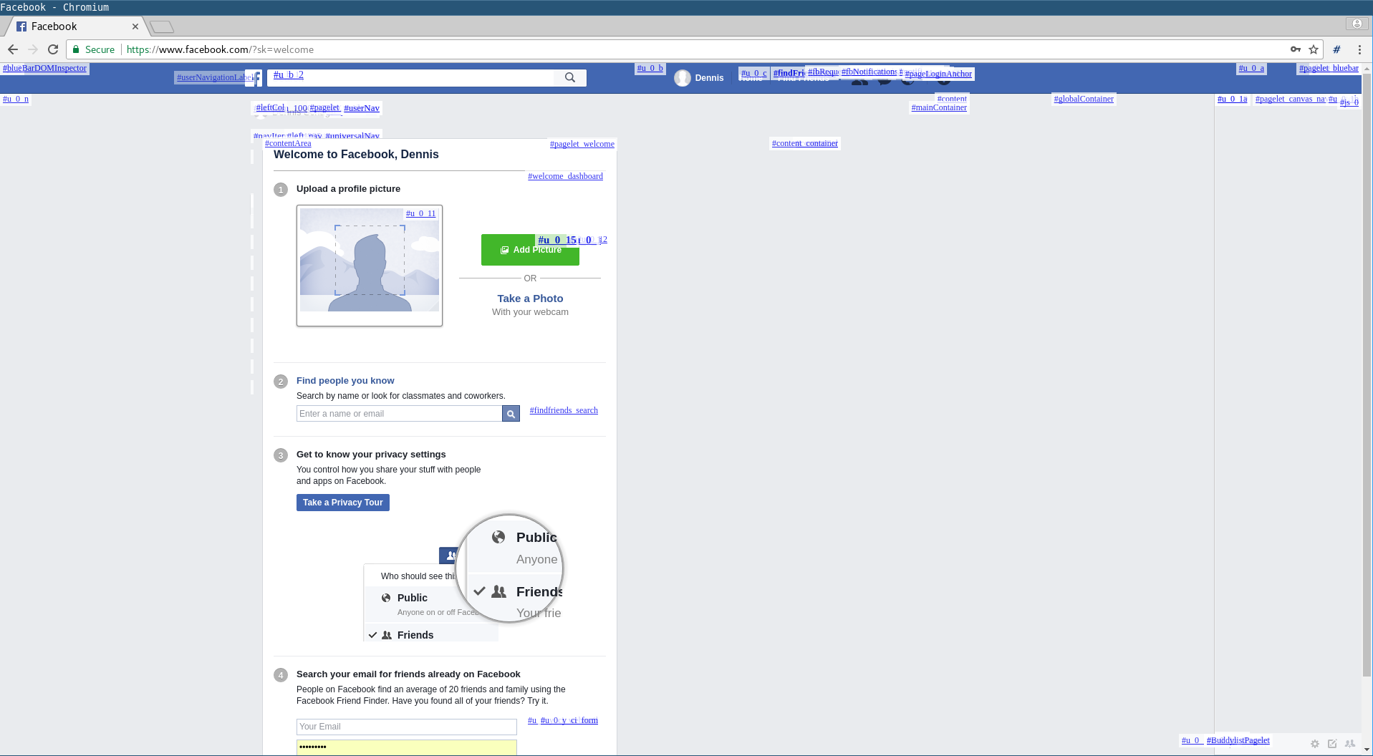Open Find people you know link
The width and height of the screenshot is (1373, 756).
345,381
